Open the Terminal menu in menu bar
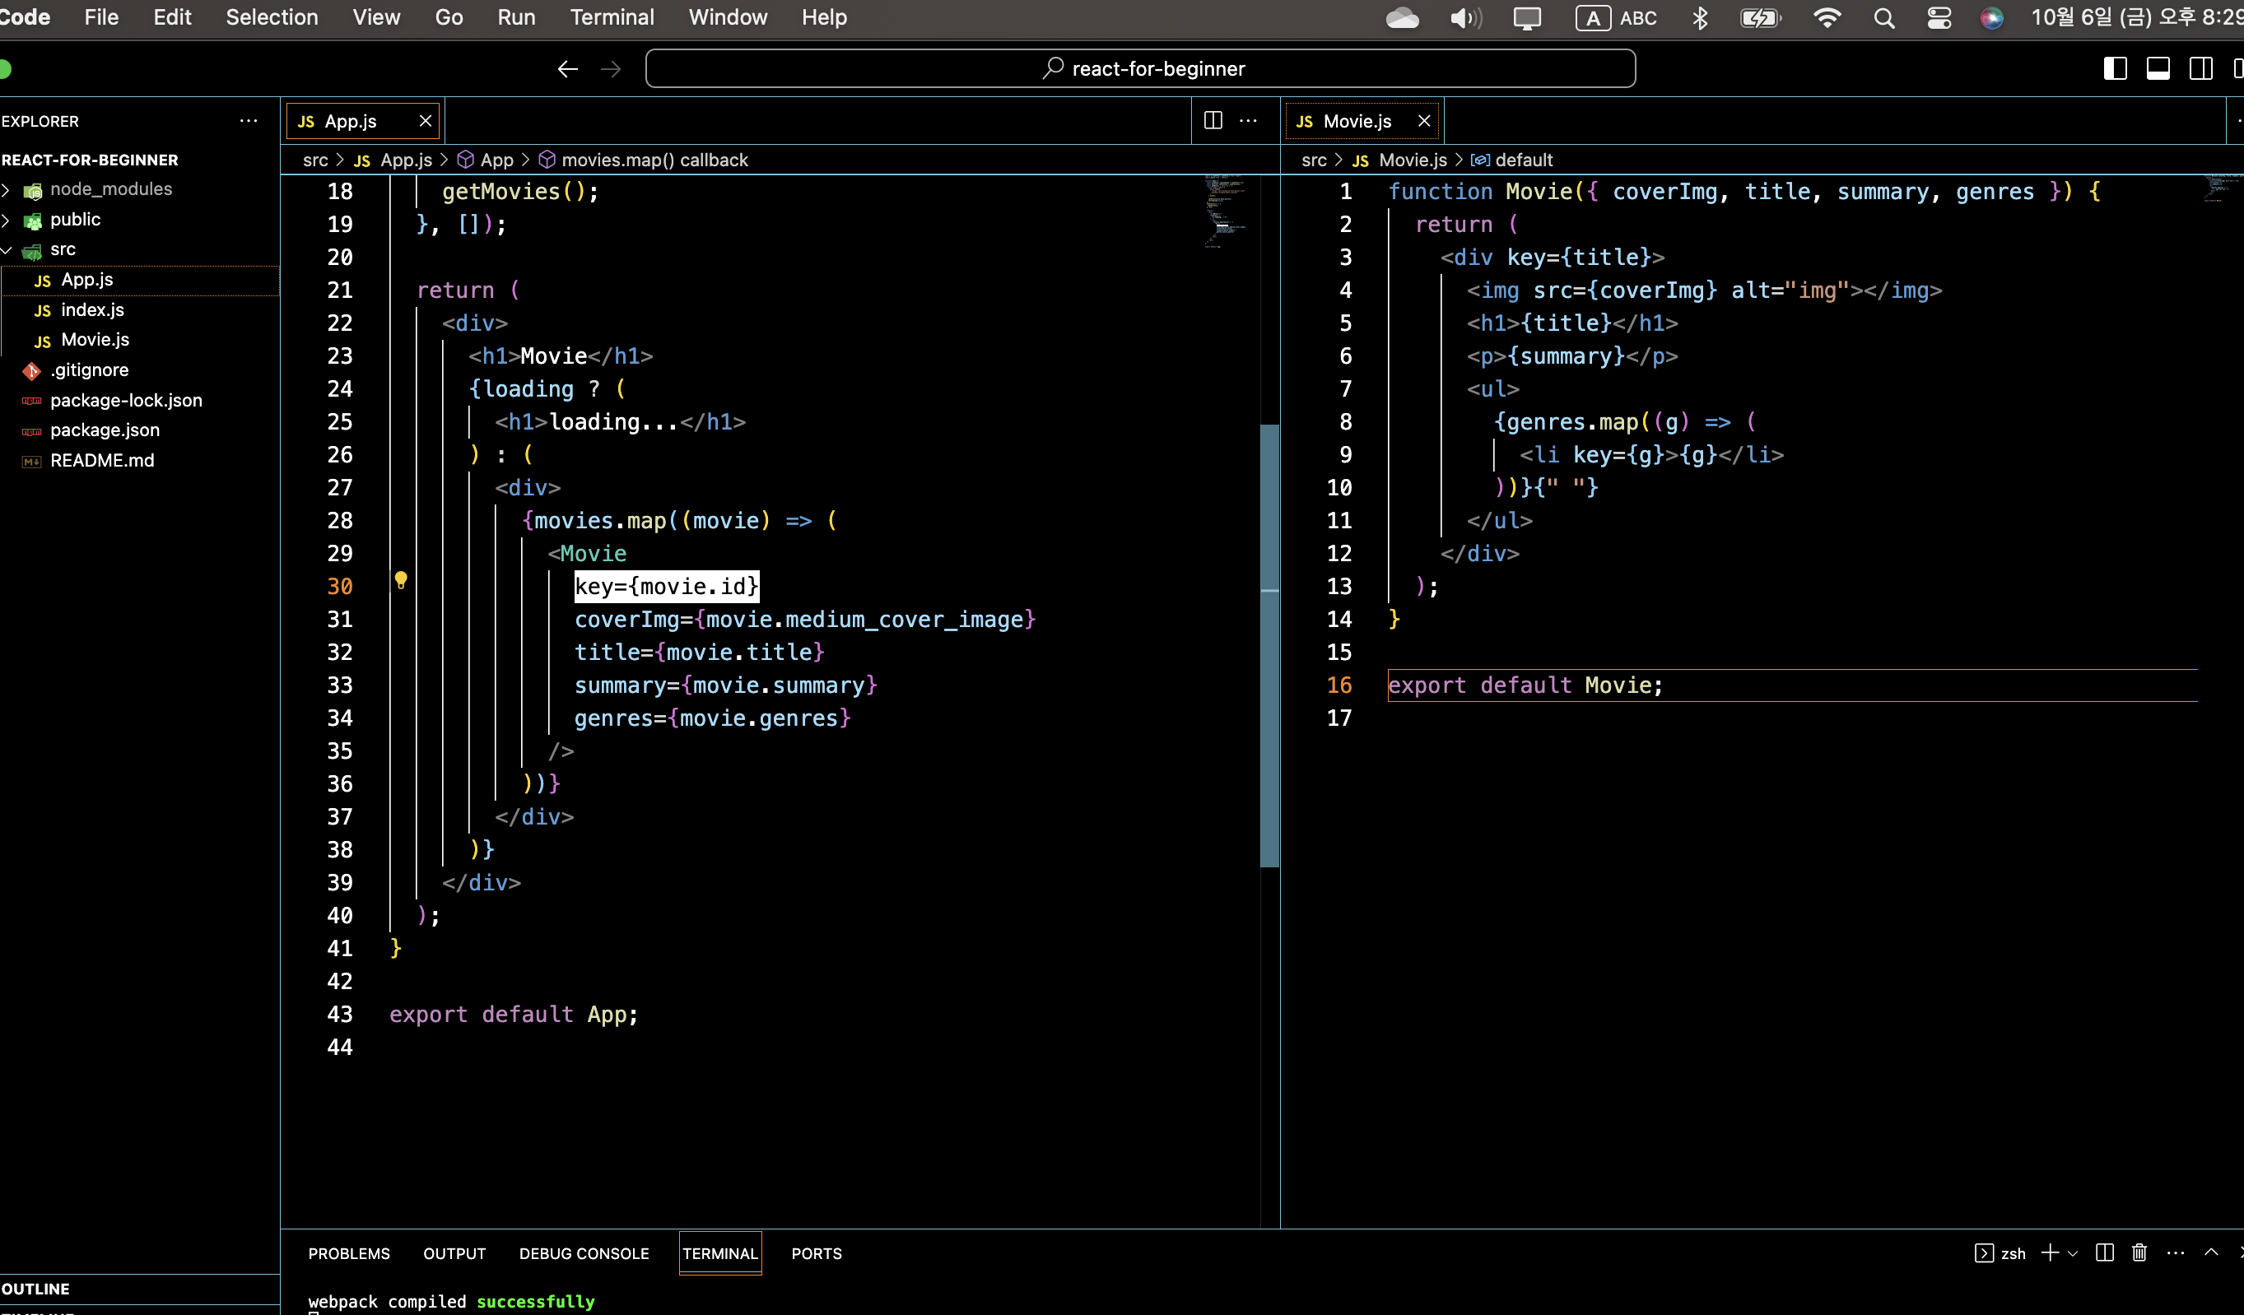Screen dimensions: 2244x1315 (x=612, y=18)
